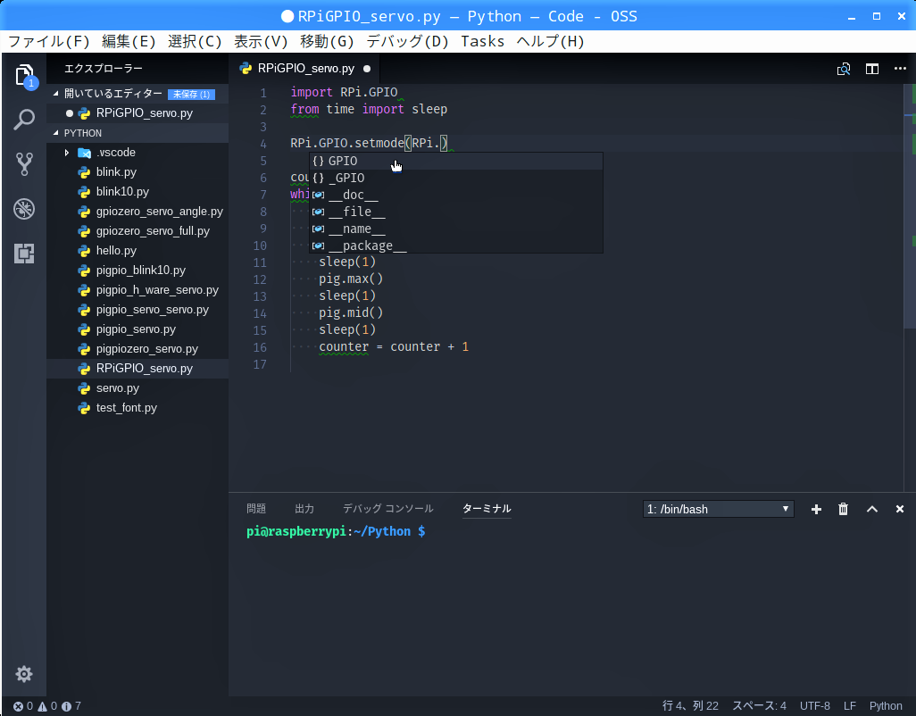Screen dimensions: 916x716
Task: Open pigpio_h_ware_servo.py file
Action: (137, 290)
